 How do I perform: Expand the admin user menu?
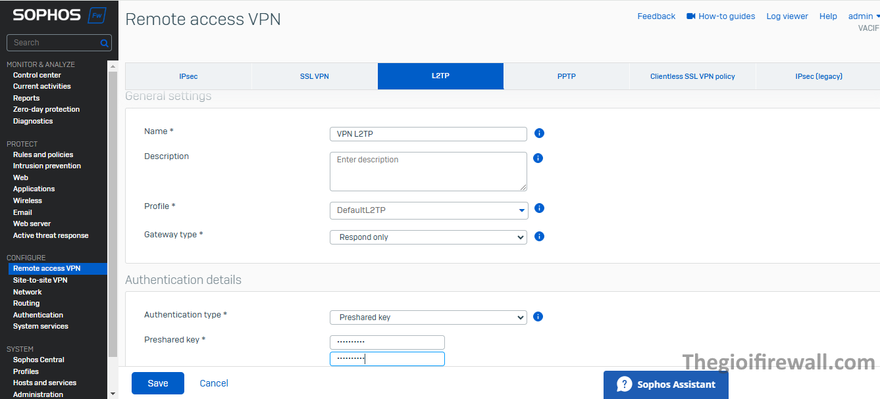864,16
